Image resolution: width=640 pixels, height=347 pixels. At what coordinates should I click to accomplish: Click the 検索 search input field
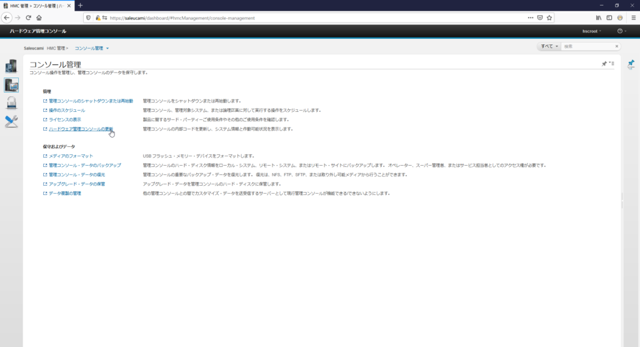[587, 46]
